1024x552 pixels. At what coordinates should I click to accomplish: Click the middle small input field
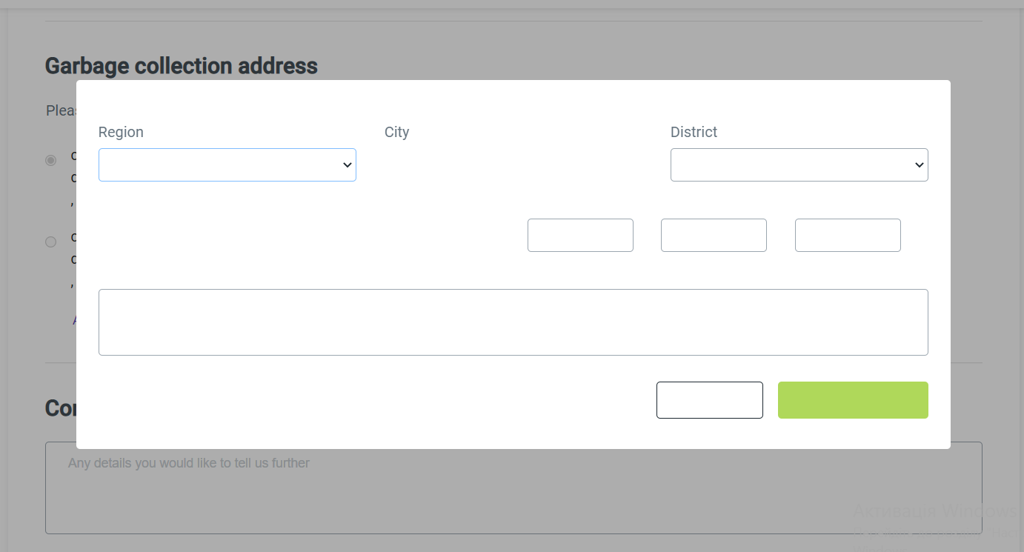(x=714, y=235)
